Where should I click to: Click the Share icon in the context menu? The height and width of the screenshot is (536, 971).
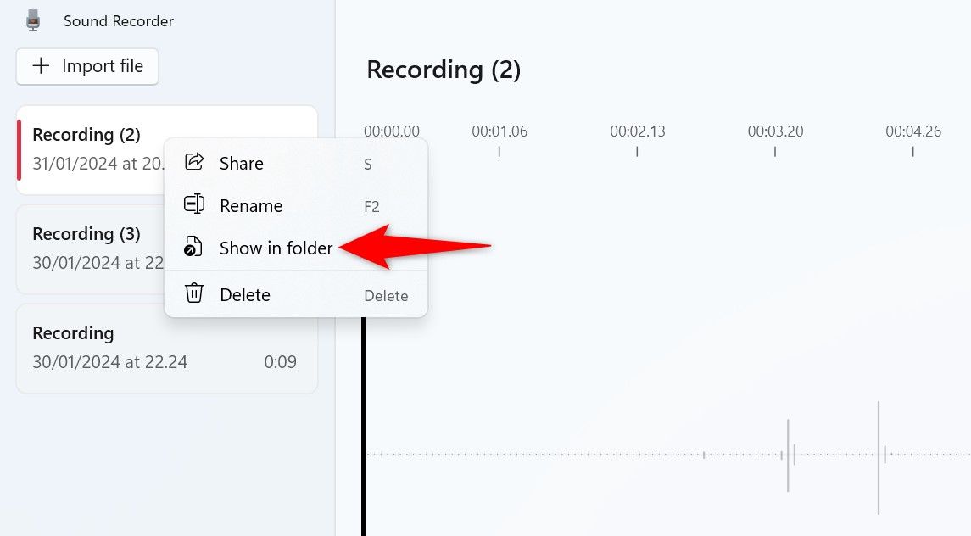coord(195,163)
